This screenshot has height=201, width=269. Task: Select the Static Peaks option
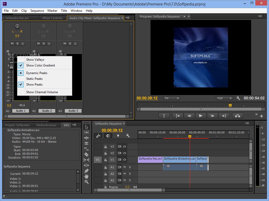click(34, 79)
